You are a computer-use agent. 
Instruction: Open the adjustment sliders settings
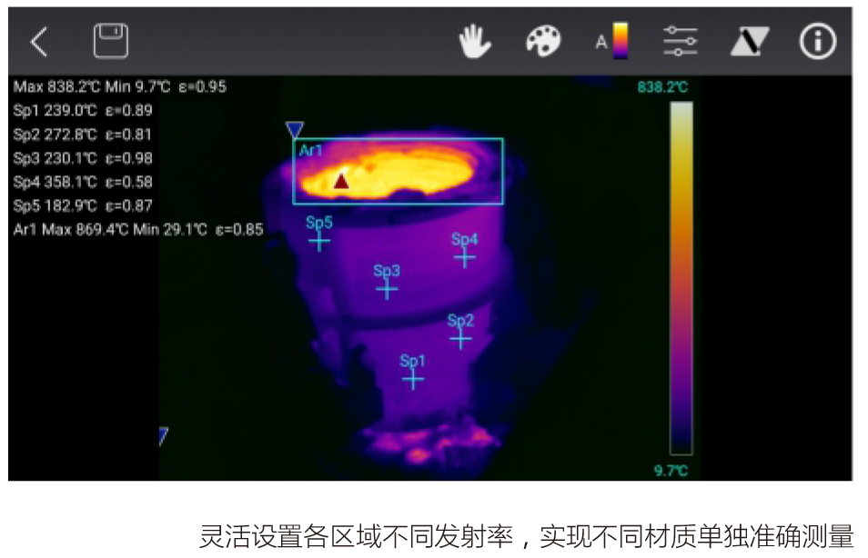[680, 42]
